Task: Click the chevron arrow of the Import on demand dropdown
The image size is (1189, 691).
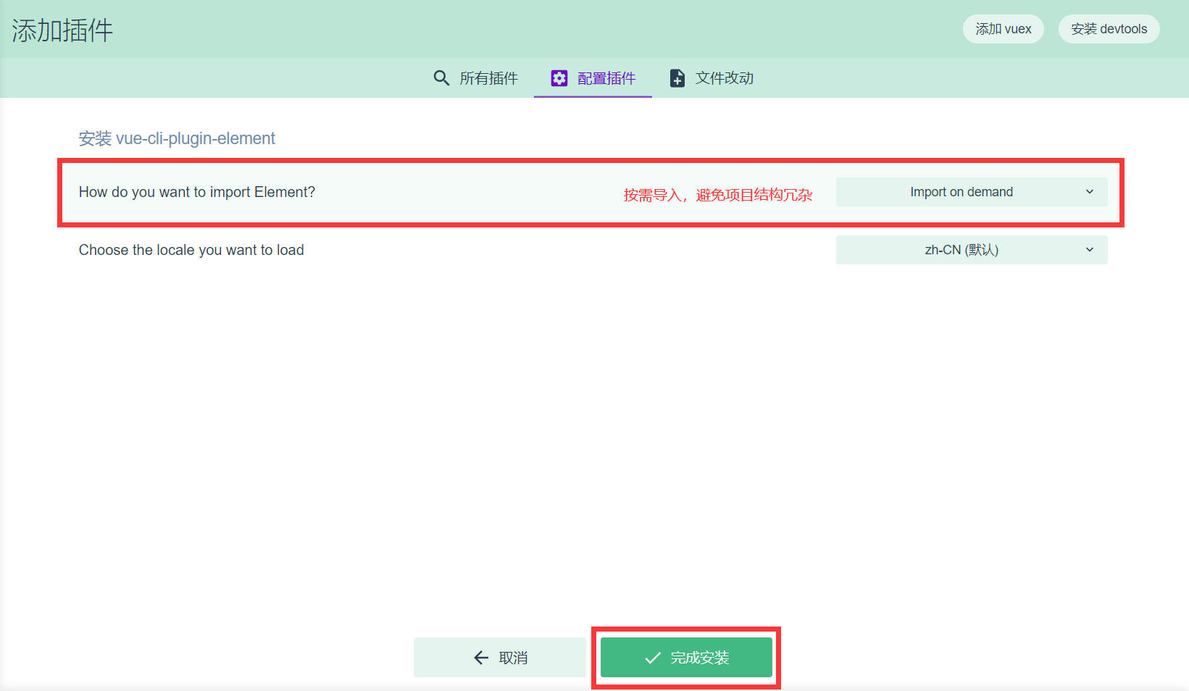Action: (1090, 192)
